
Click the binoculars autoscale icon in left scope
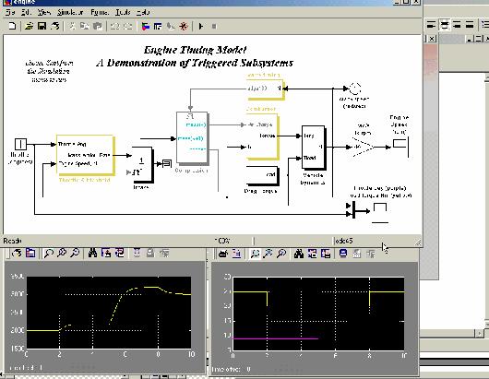[92, 253]
